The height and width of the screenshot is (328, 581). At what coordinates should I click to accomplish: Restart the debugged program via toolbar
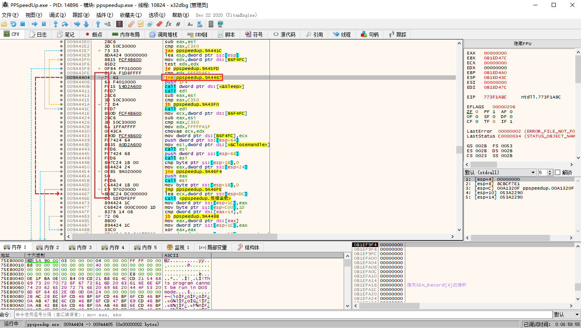[x=13, y=24]
